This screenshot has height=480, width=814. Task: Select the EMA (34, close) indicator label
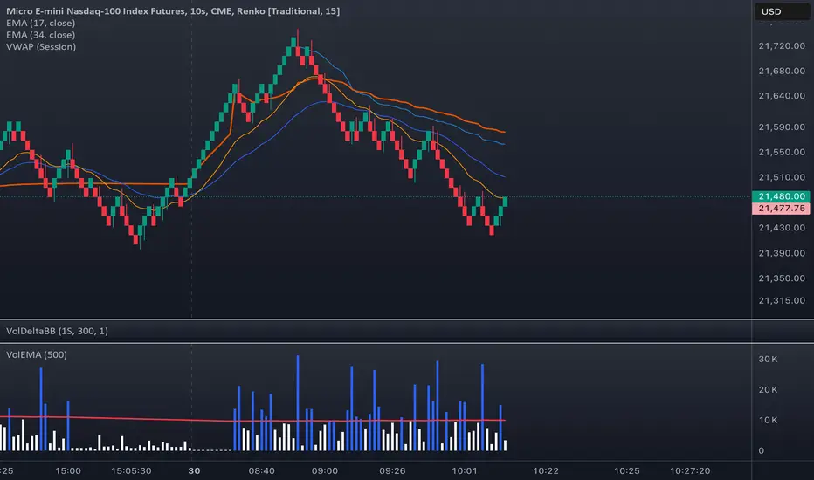[x=40, y=35]
